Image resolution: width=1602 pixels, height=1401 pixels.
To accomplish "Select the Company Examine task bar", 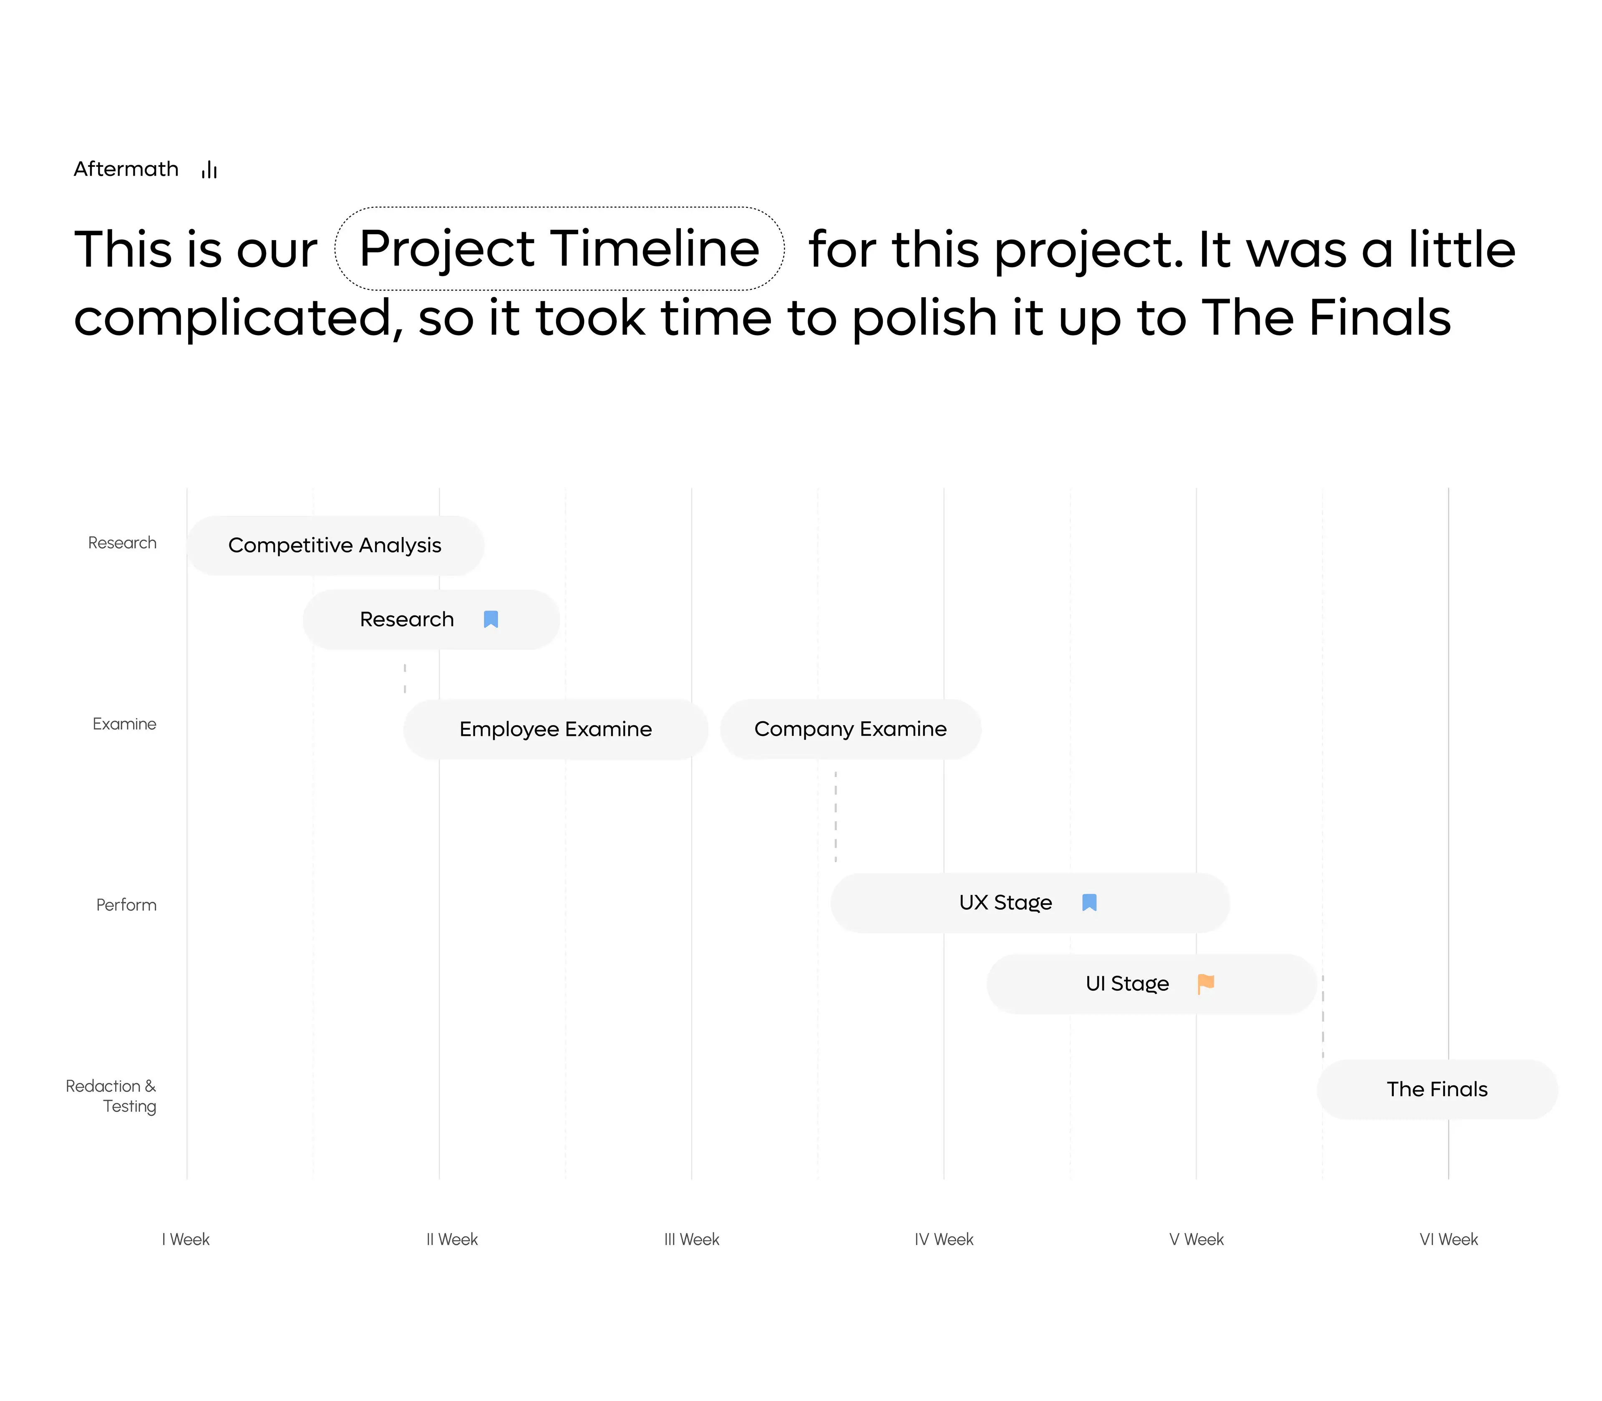I will click(x=850, y=729).
